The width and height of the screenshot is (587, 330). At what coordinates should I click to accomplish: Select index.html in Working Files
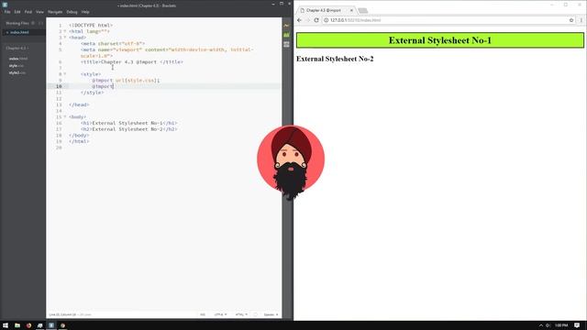point(23,32)
